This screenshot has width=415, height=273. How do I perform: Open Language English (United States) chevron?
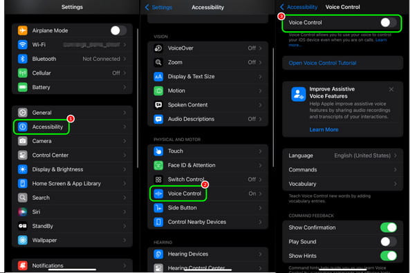[395, 156]
